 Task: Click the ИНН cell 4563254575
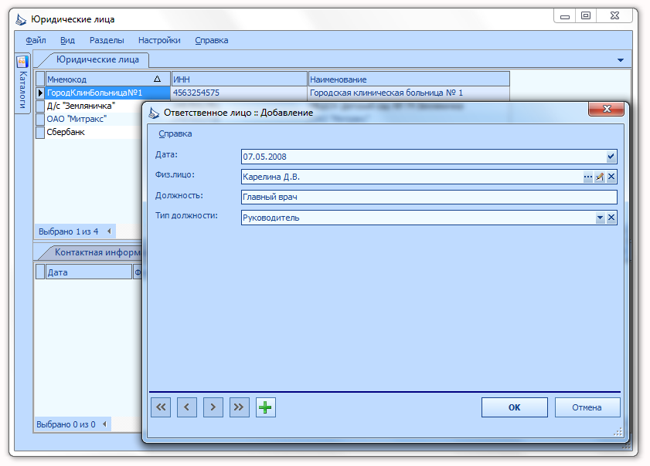point(239,93)
